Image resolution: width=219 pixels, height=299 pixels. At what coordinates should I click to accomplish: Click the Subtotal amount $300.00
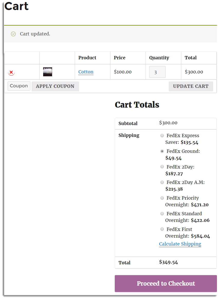168,123
